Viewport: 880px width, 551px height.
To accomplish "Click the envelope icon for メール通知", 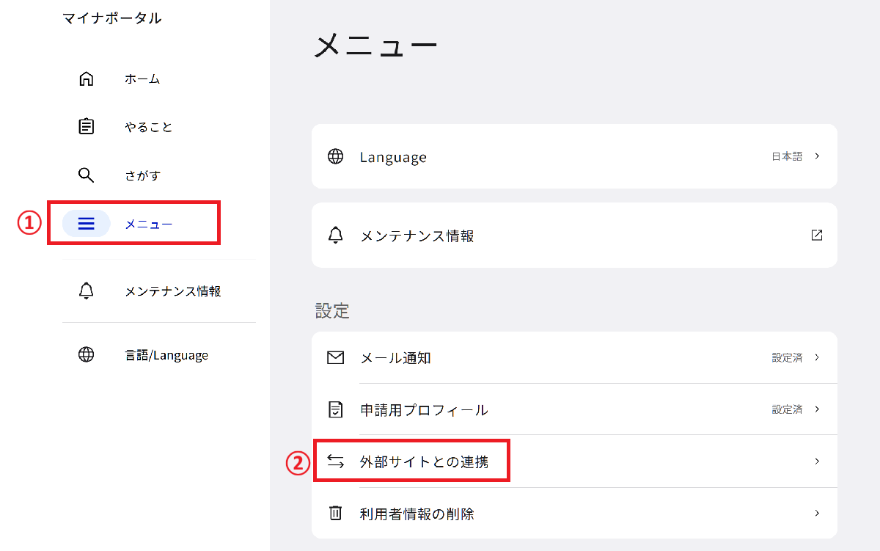I will click(x=335, y=358).
